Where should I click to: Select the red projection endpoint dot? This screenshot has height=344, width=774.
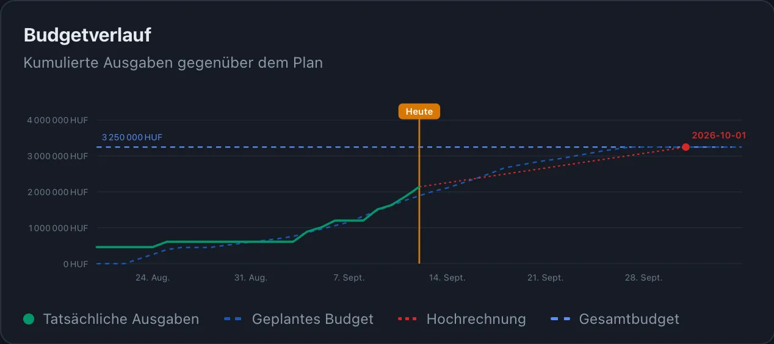pos(685,147)
